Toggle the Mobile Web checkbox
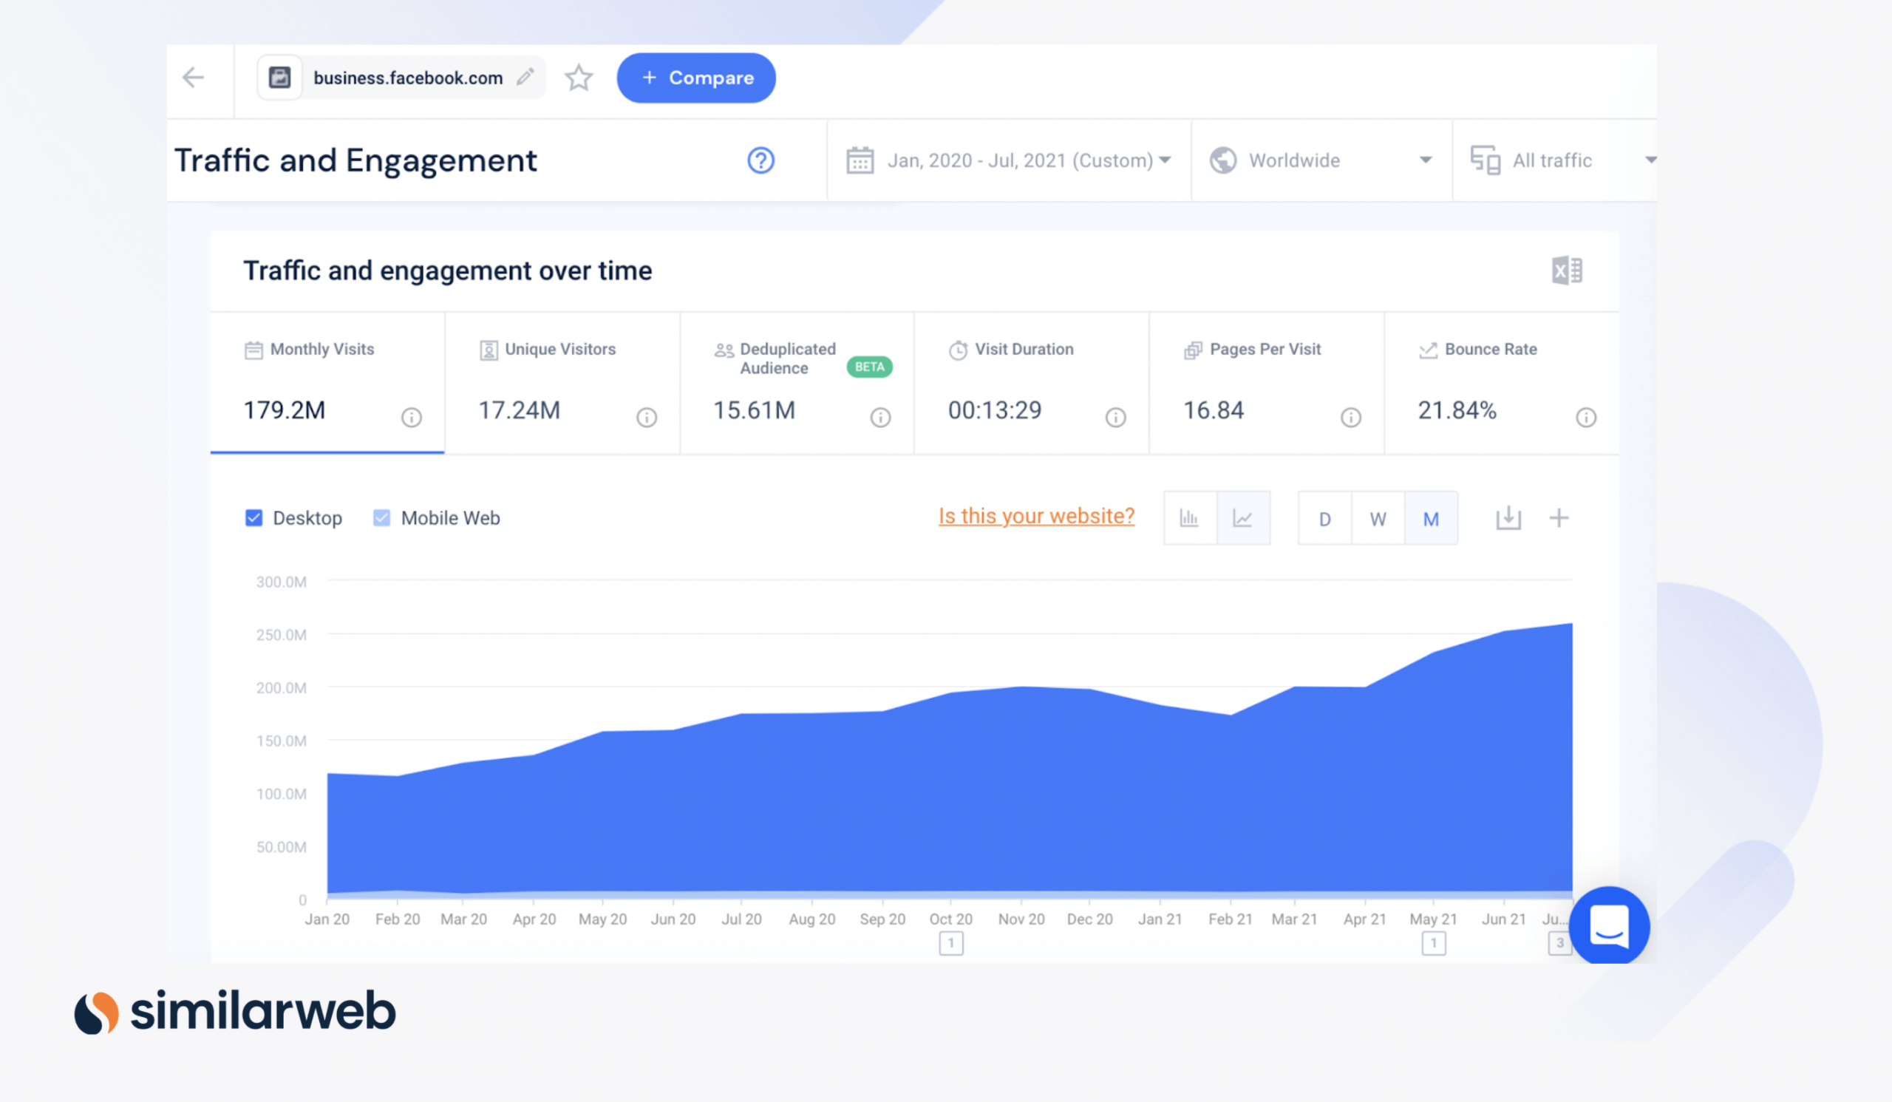The width and height of the screenshot is (1892, 1102). pos(381,518)
